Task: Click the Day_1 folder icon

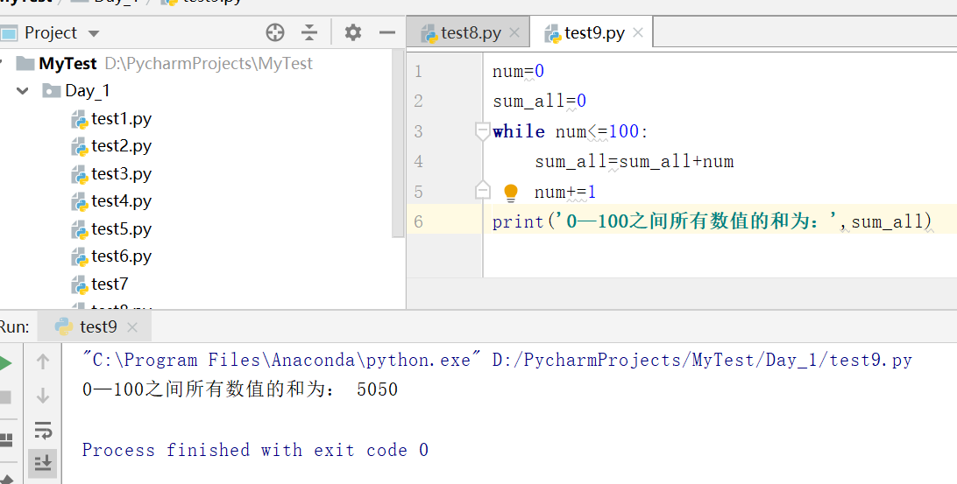Action: (51, 91)
